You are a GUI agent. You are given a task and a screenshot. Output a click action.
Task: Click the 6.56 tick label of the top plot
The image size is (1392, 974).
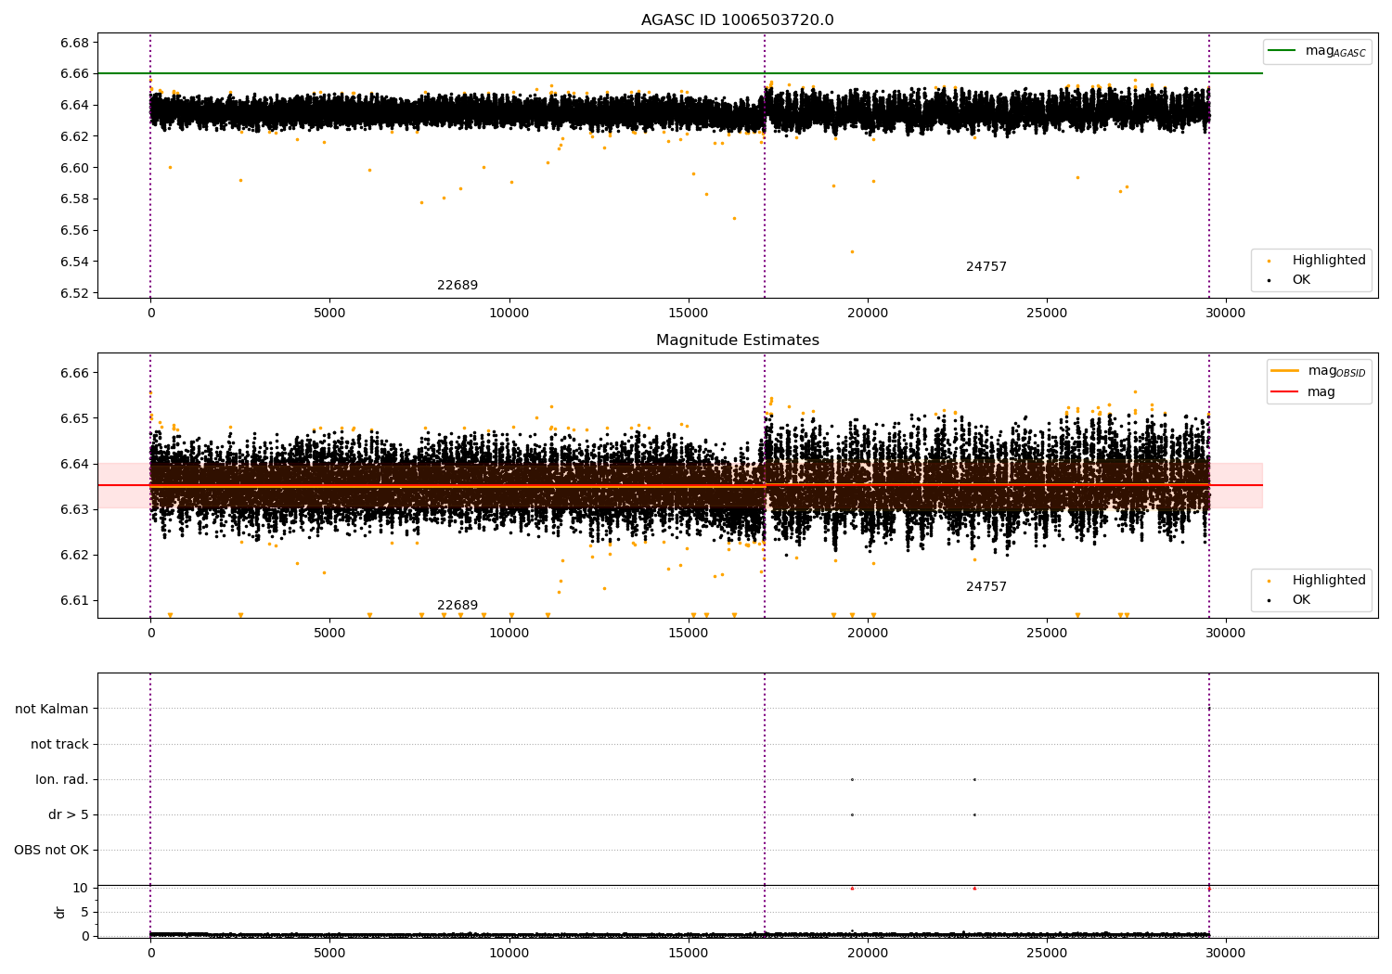(74, 230)
